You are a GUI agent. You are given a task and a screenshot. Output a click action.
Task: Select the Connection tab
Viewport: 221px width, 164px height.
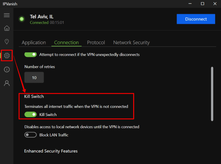point(66,42)
